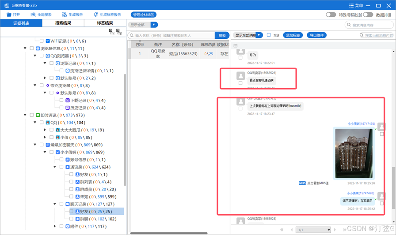Click the 添加标签 button
Image resolution: width=396 pixels, height=235 pixels.
[293, 35]
